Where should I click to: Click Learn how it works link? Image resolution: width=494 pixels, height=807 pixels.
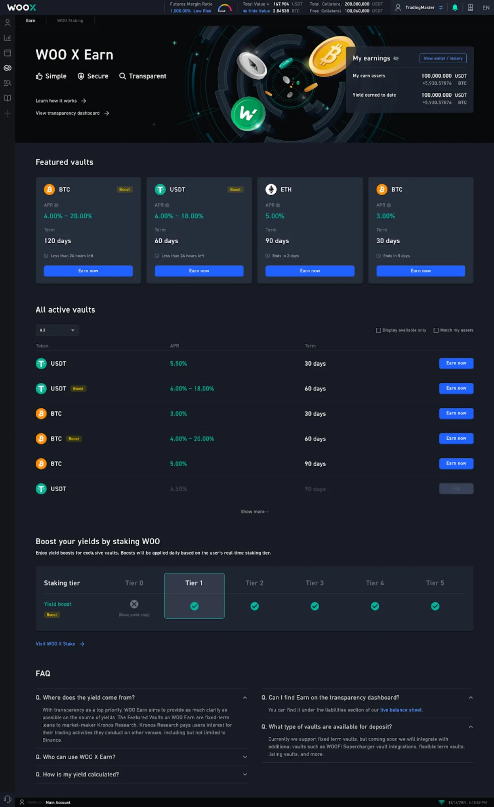(x=61, y=101)
